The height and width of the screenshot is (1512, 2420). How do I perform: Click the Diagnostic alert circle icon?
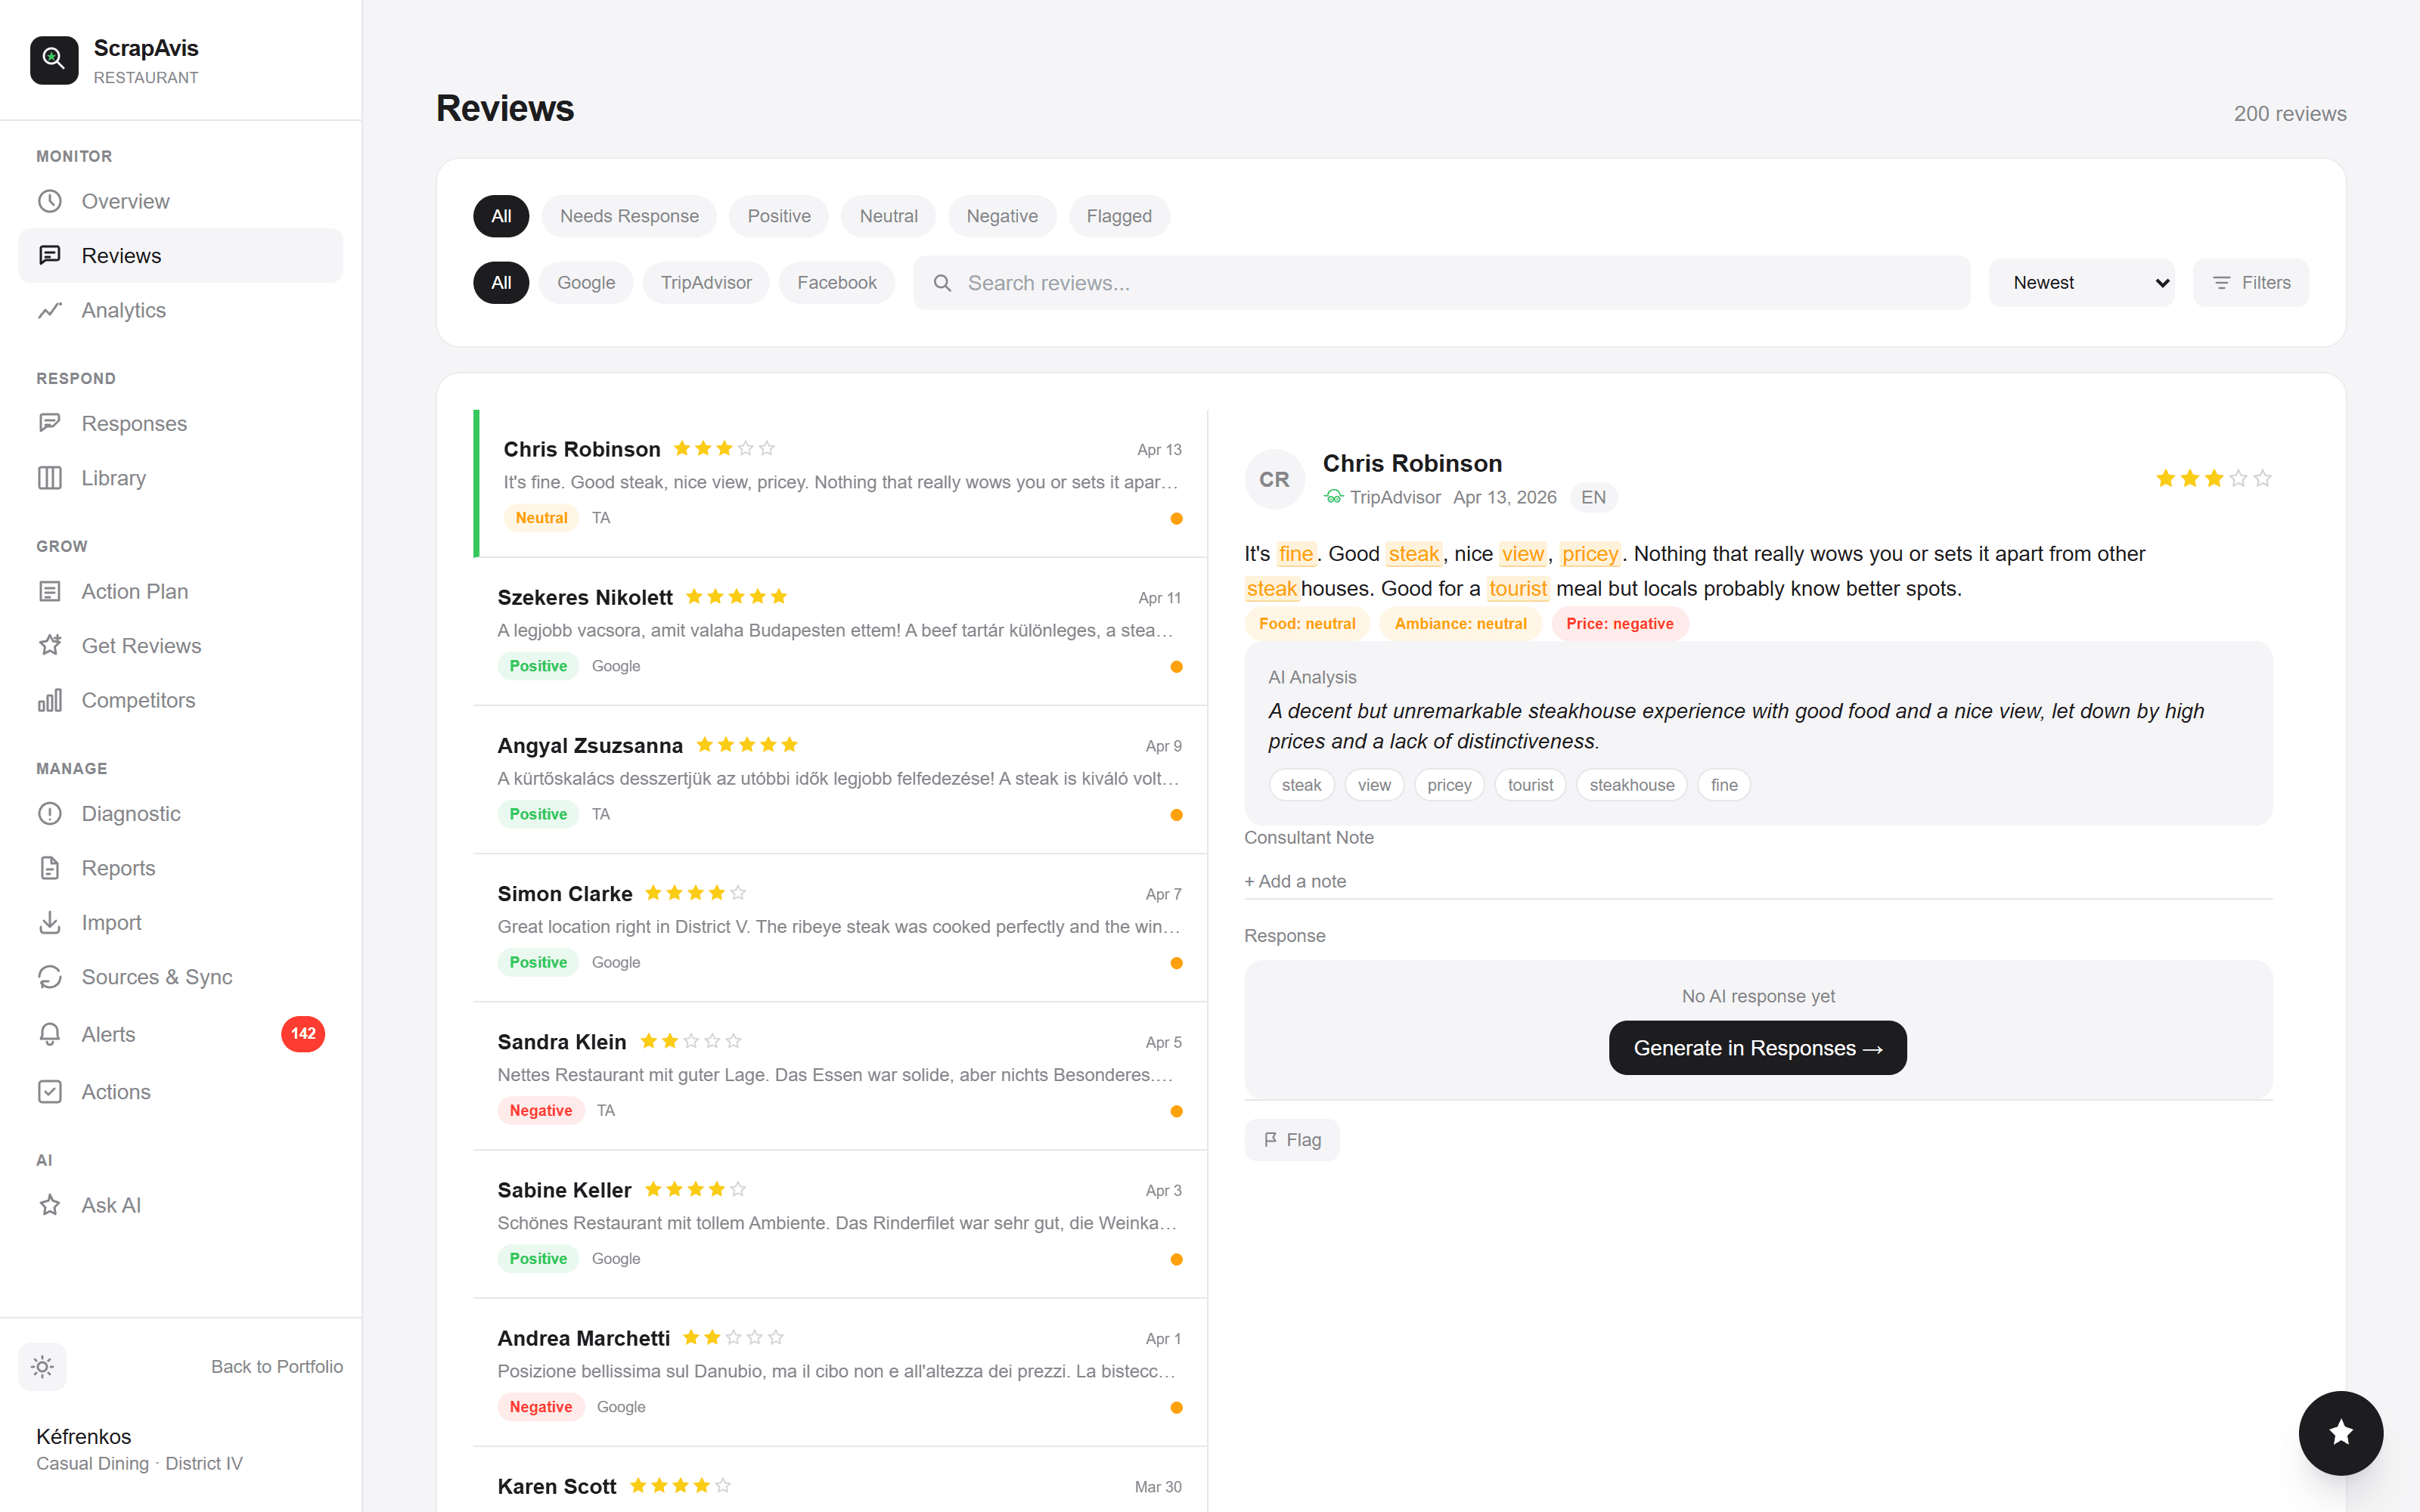click(x=50, y=813)
